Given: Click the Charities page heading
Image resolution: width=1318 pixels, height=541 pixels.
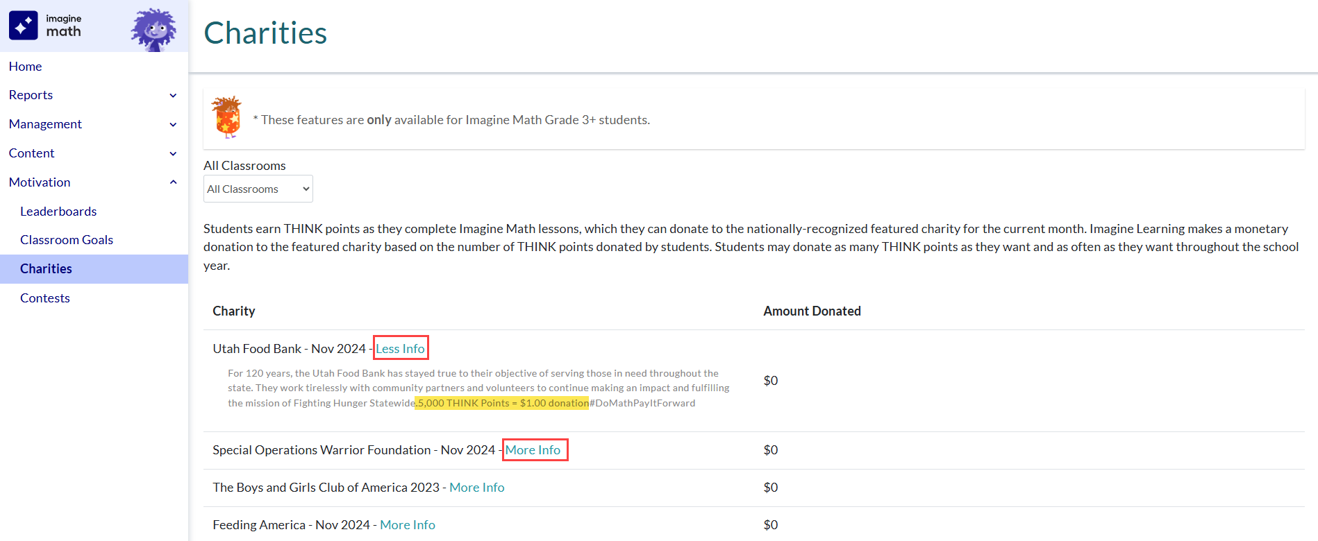Looking at the screenshot, I should point(265,33).
